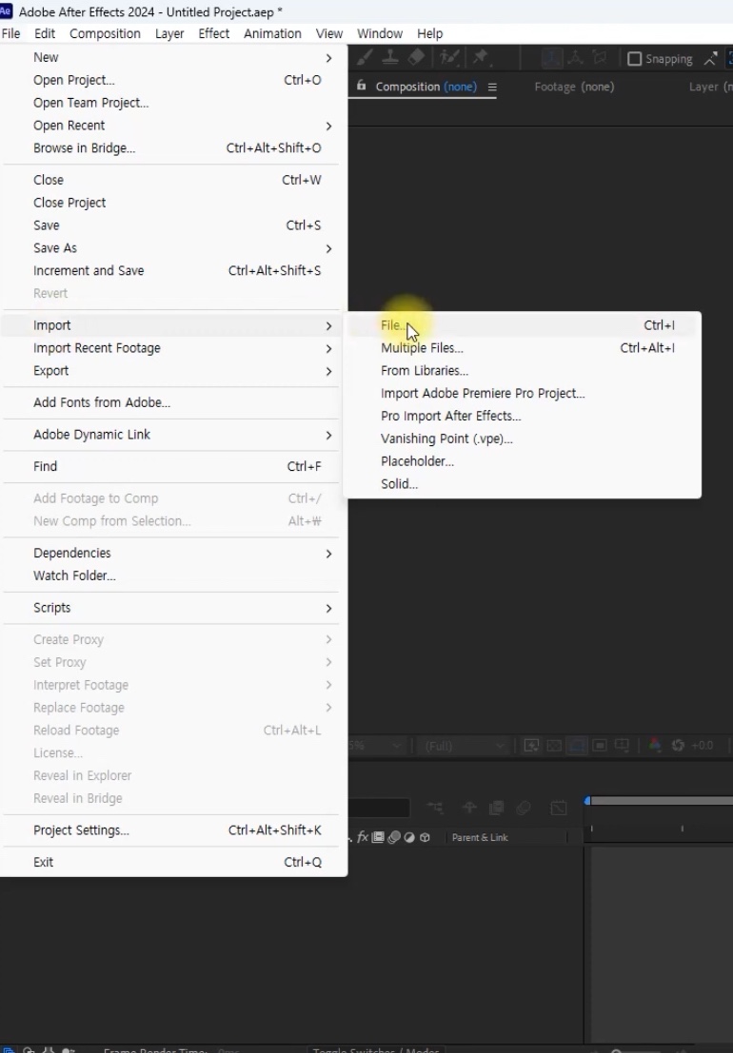Screen dimensions: 733x1053
Task: Select the Brush tool in toolbar
Action: [x=365, y=58]
